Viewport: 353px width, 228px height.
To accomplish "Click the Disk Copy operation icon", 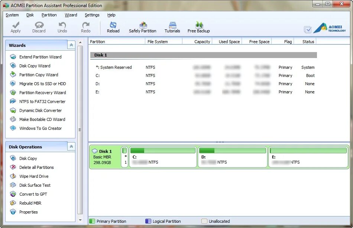I will pos(13,158).
